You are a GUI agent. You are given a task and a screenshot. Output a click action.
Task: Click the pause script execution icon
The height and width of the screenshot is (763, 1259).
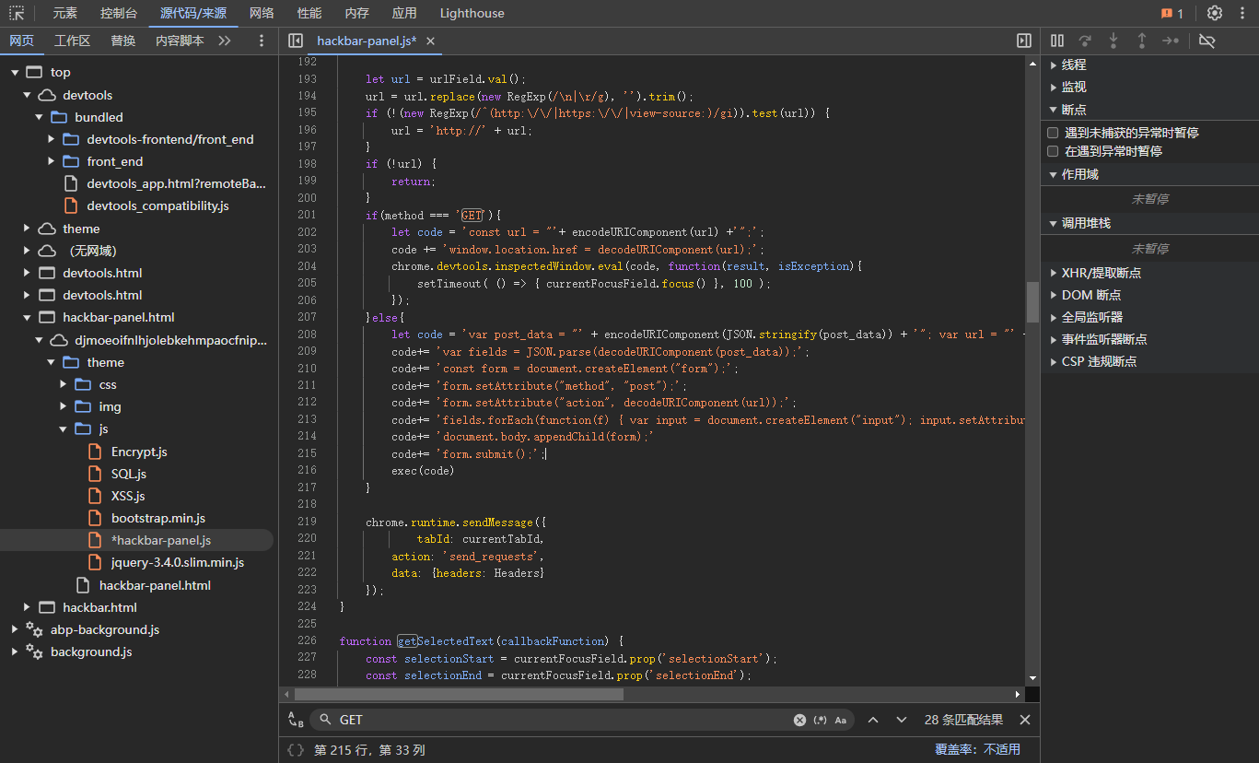pos(1057,41)
